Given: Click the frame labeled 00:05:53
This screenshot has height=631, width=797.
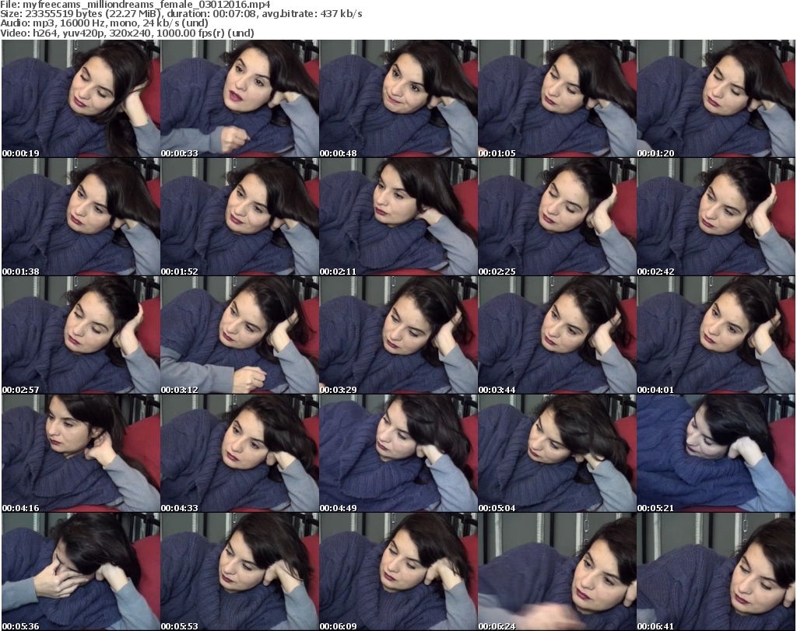Looking at the screenshot, I should pyautogui.click(x=240, y=572).
